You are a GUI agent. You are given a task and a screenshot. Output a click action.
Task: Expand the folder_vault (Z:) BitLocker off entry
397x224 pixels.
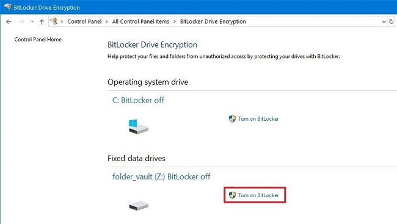pyautogui.click(x=161, y=176)
